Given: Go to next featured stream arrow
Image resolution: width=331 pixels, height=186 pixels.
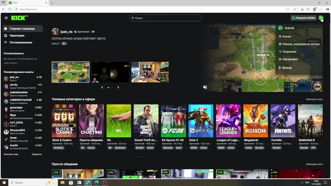Looking at the screenshot, I should 118,87.
